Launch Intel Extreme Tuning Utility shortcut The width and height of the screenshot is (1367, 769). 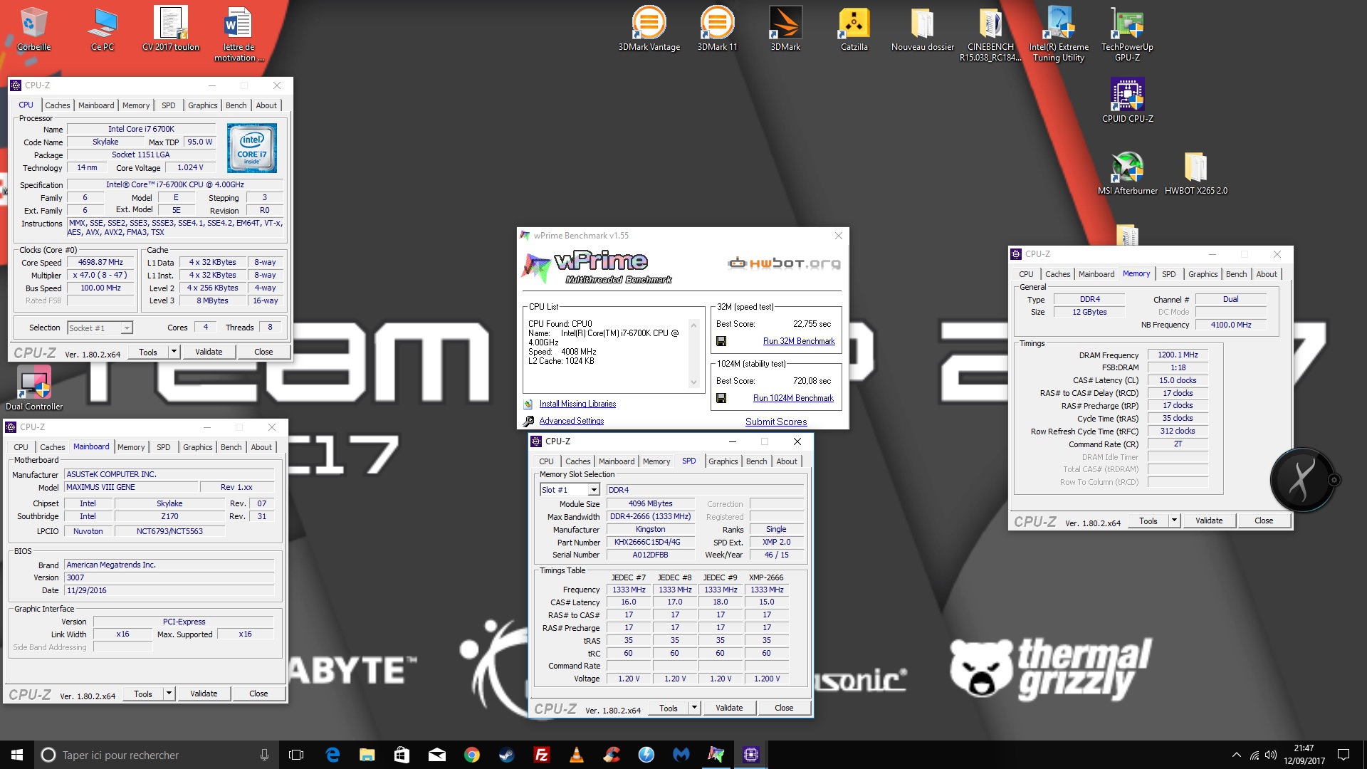point(1059,34)
